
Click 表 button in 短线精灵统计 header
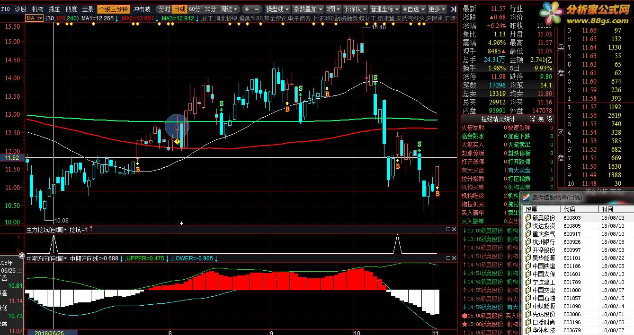coord(541,119)
